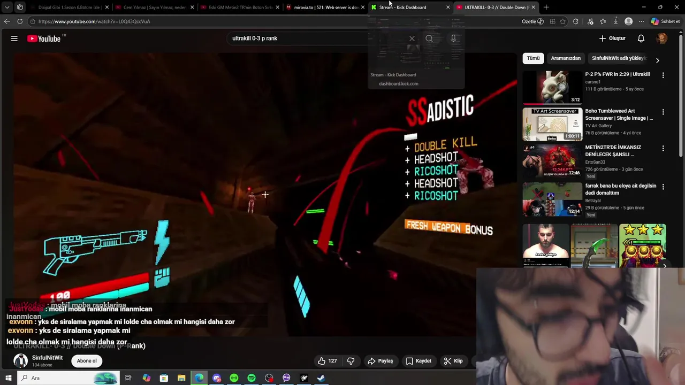This screenshot has width=685, height=385.
Task: Create a clip with Klip
Action: coord(453,361)
